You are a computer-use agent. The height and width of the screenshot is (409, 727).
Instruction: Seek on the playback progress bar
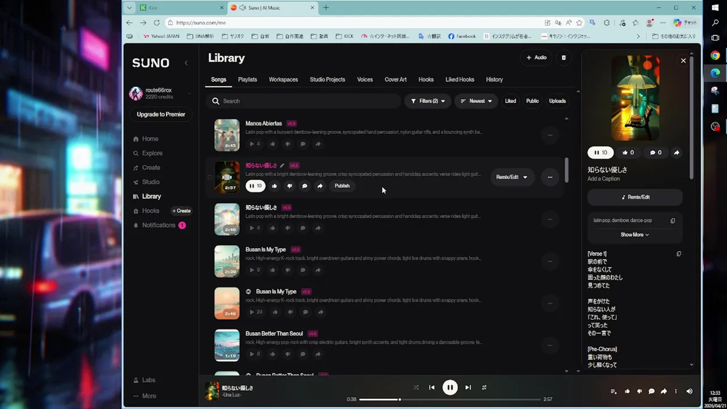(x=450, y=399)
